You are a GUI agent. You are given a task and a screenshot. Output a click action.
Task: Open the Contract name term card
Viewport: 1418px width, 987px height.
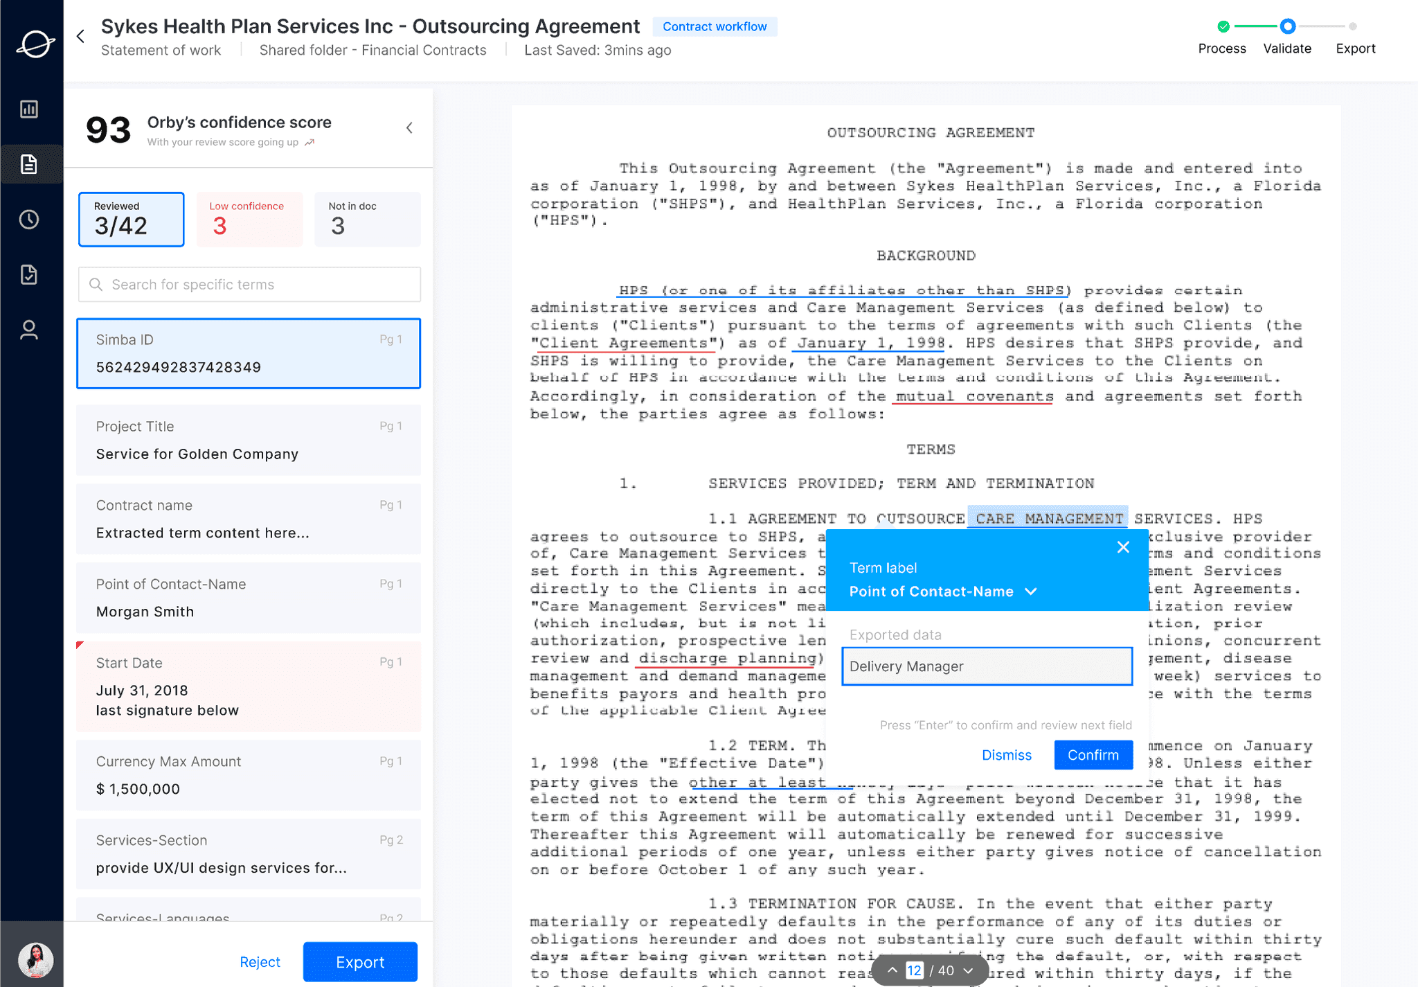pos(249,519)
